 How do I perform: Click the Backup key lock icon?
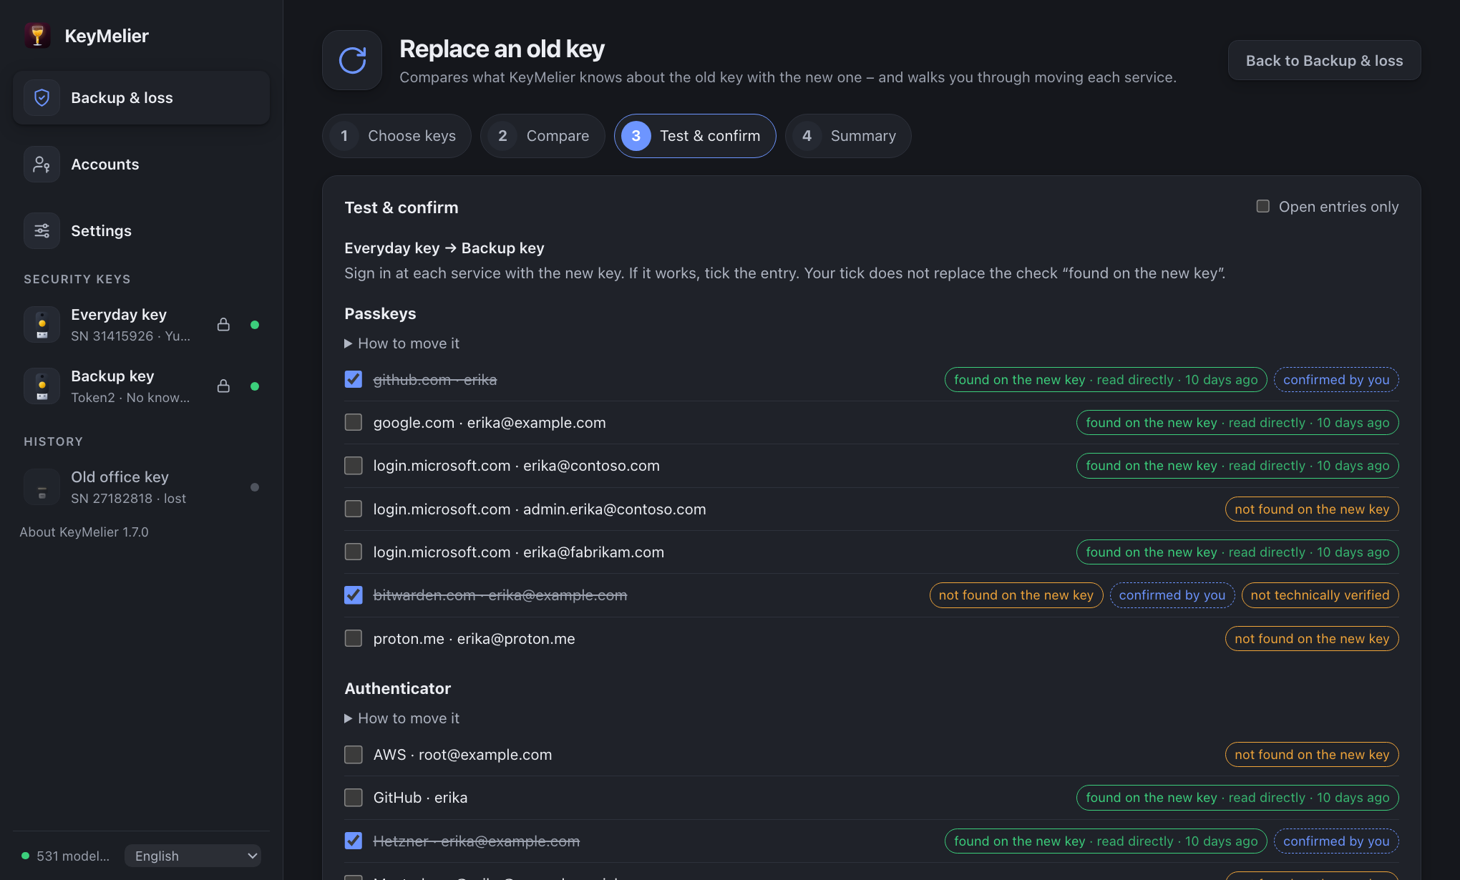pyautogui.click(x=223, y=386)
